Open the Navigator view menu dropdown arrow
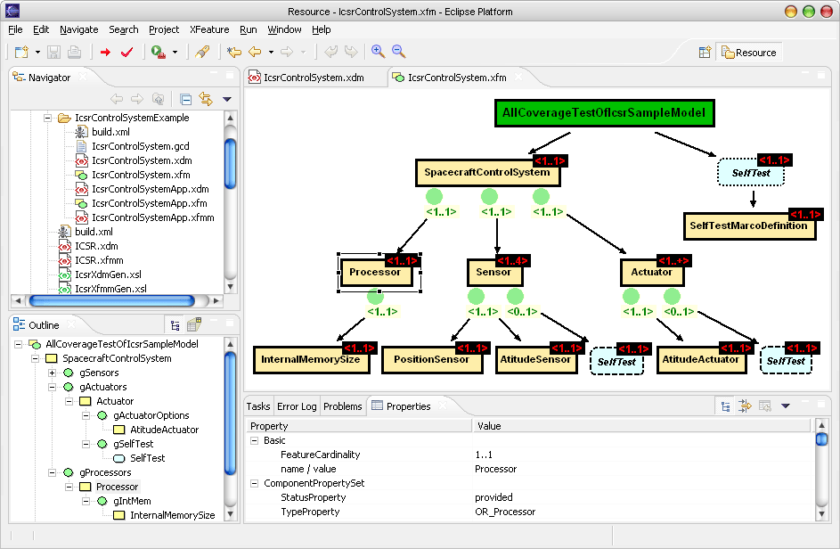Image resolution: width=840 pixels, height=549 pixels. click(226, 99)
